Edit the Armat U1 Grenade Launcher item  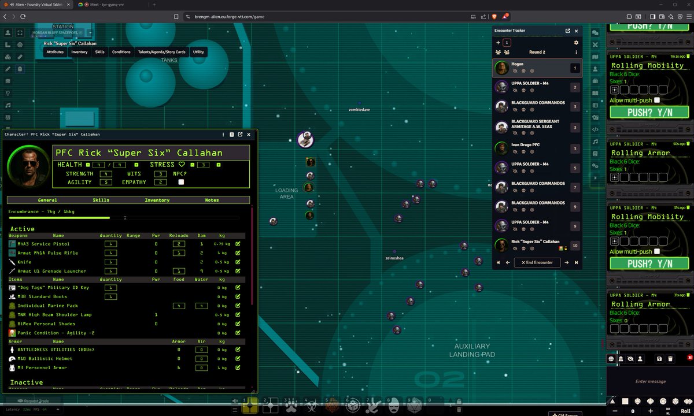[x=238, y=271]
